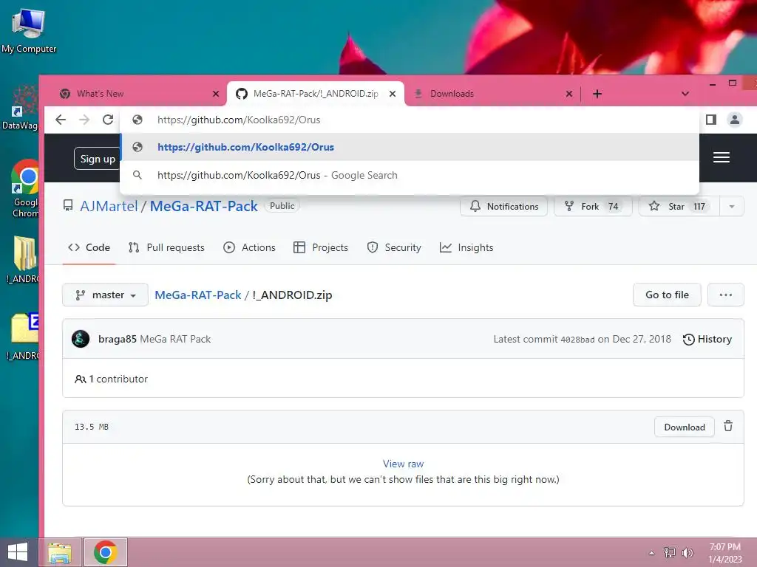
Task: Show hidden tray icons arrow
Action: click(652, 553)
